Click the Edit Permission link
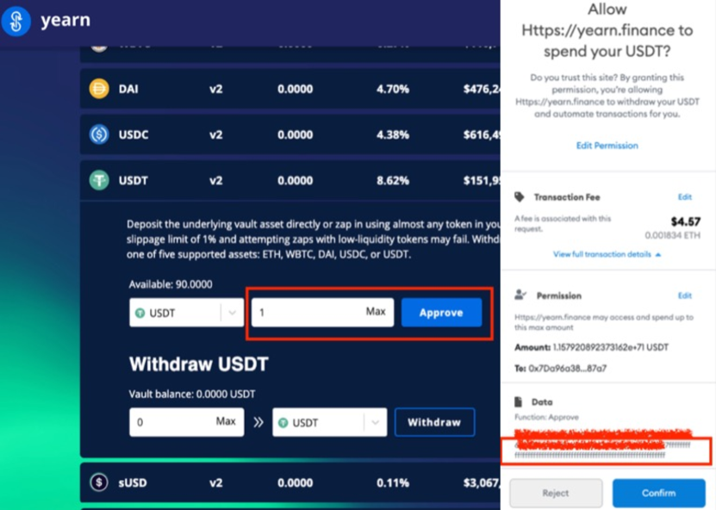 click(607, 146)
